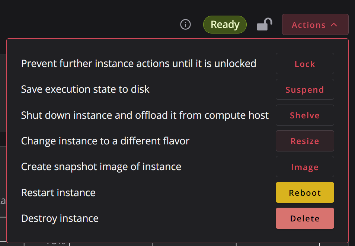The height and width of the screenshot is (246, 355).
Task: Click the yellow Reboot button
Action: point(305,192)
